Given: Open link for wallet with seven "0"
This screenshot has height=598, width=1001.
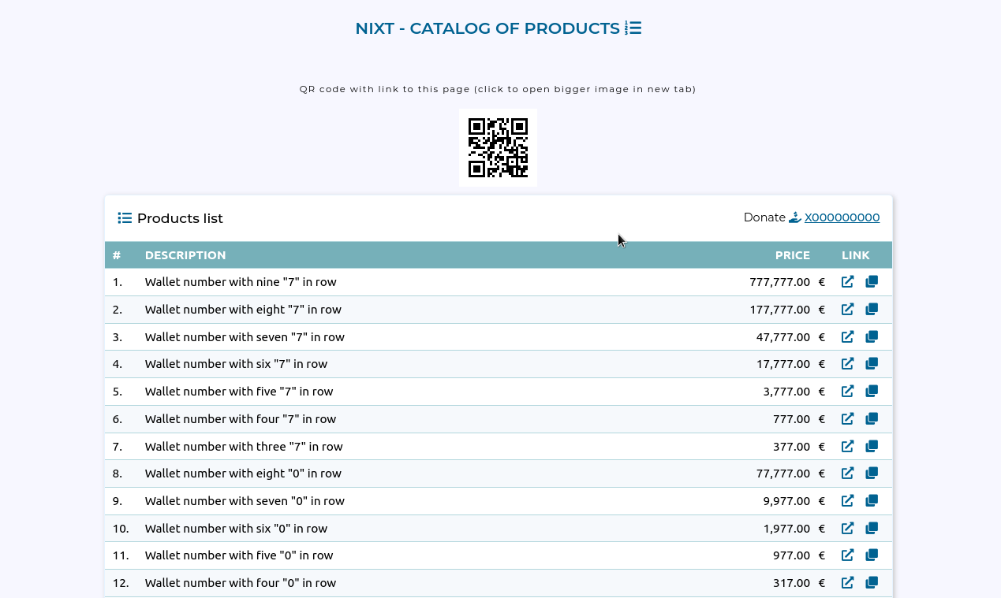Looking at the screenshot, I should click(847, 500).
